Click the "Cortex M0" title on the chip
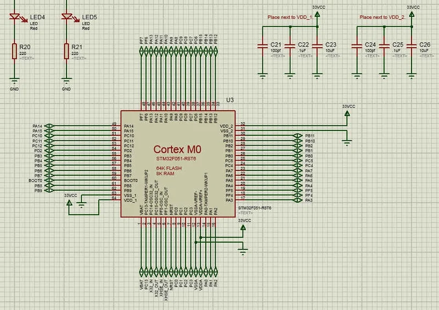 (x=177, y=150)
